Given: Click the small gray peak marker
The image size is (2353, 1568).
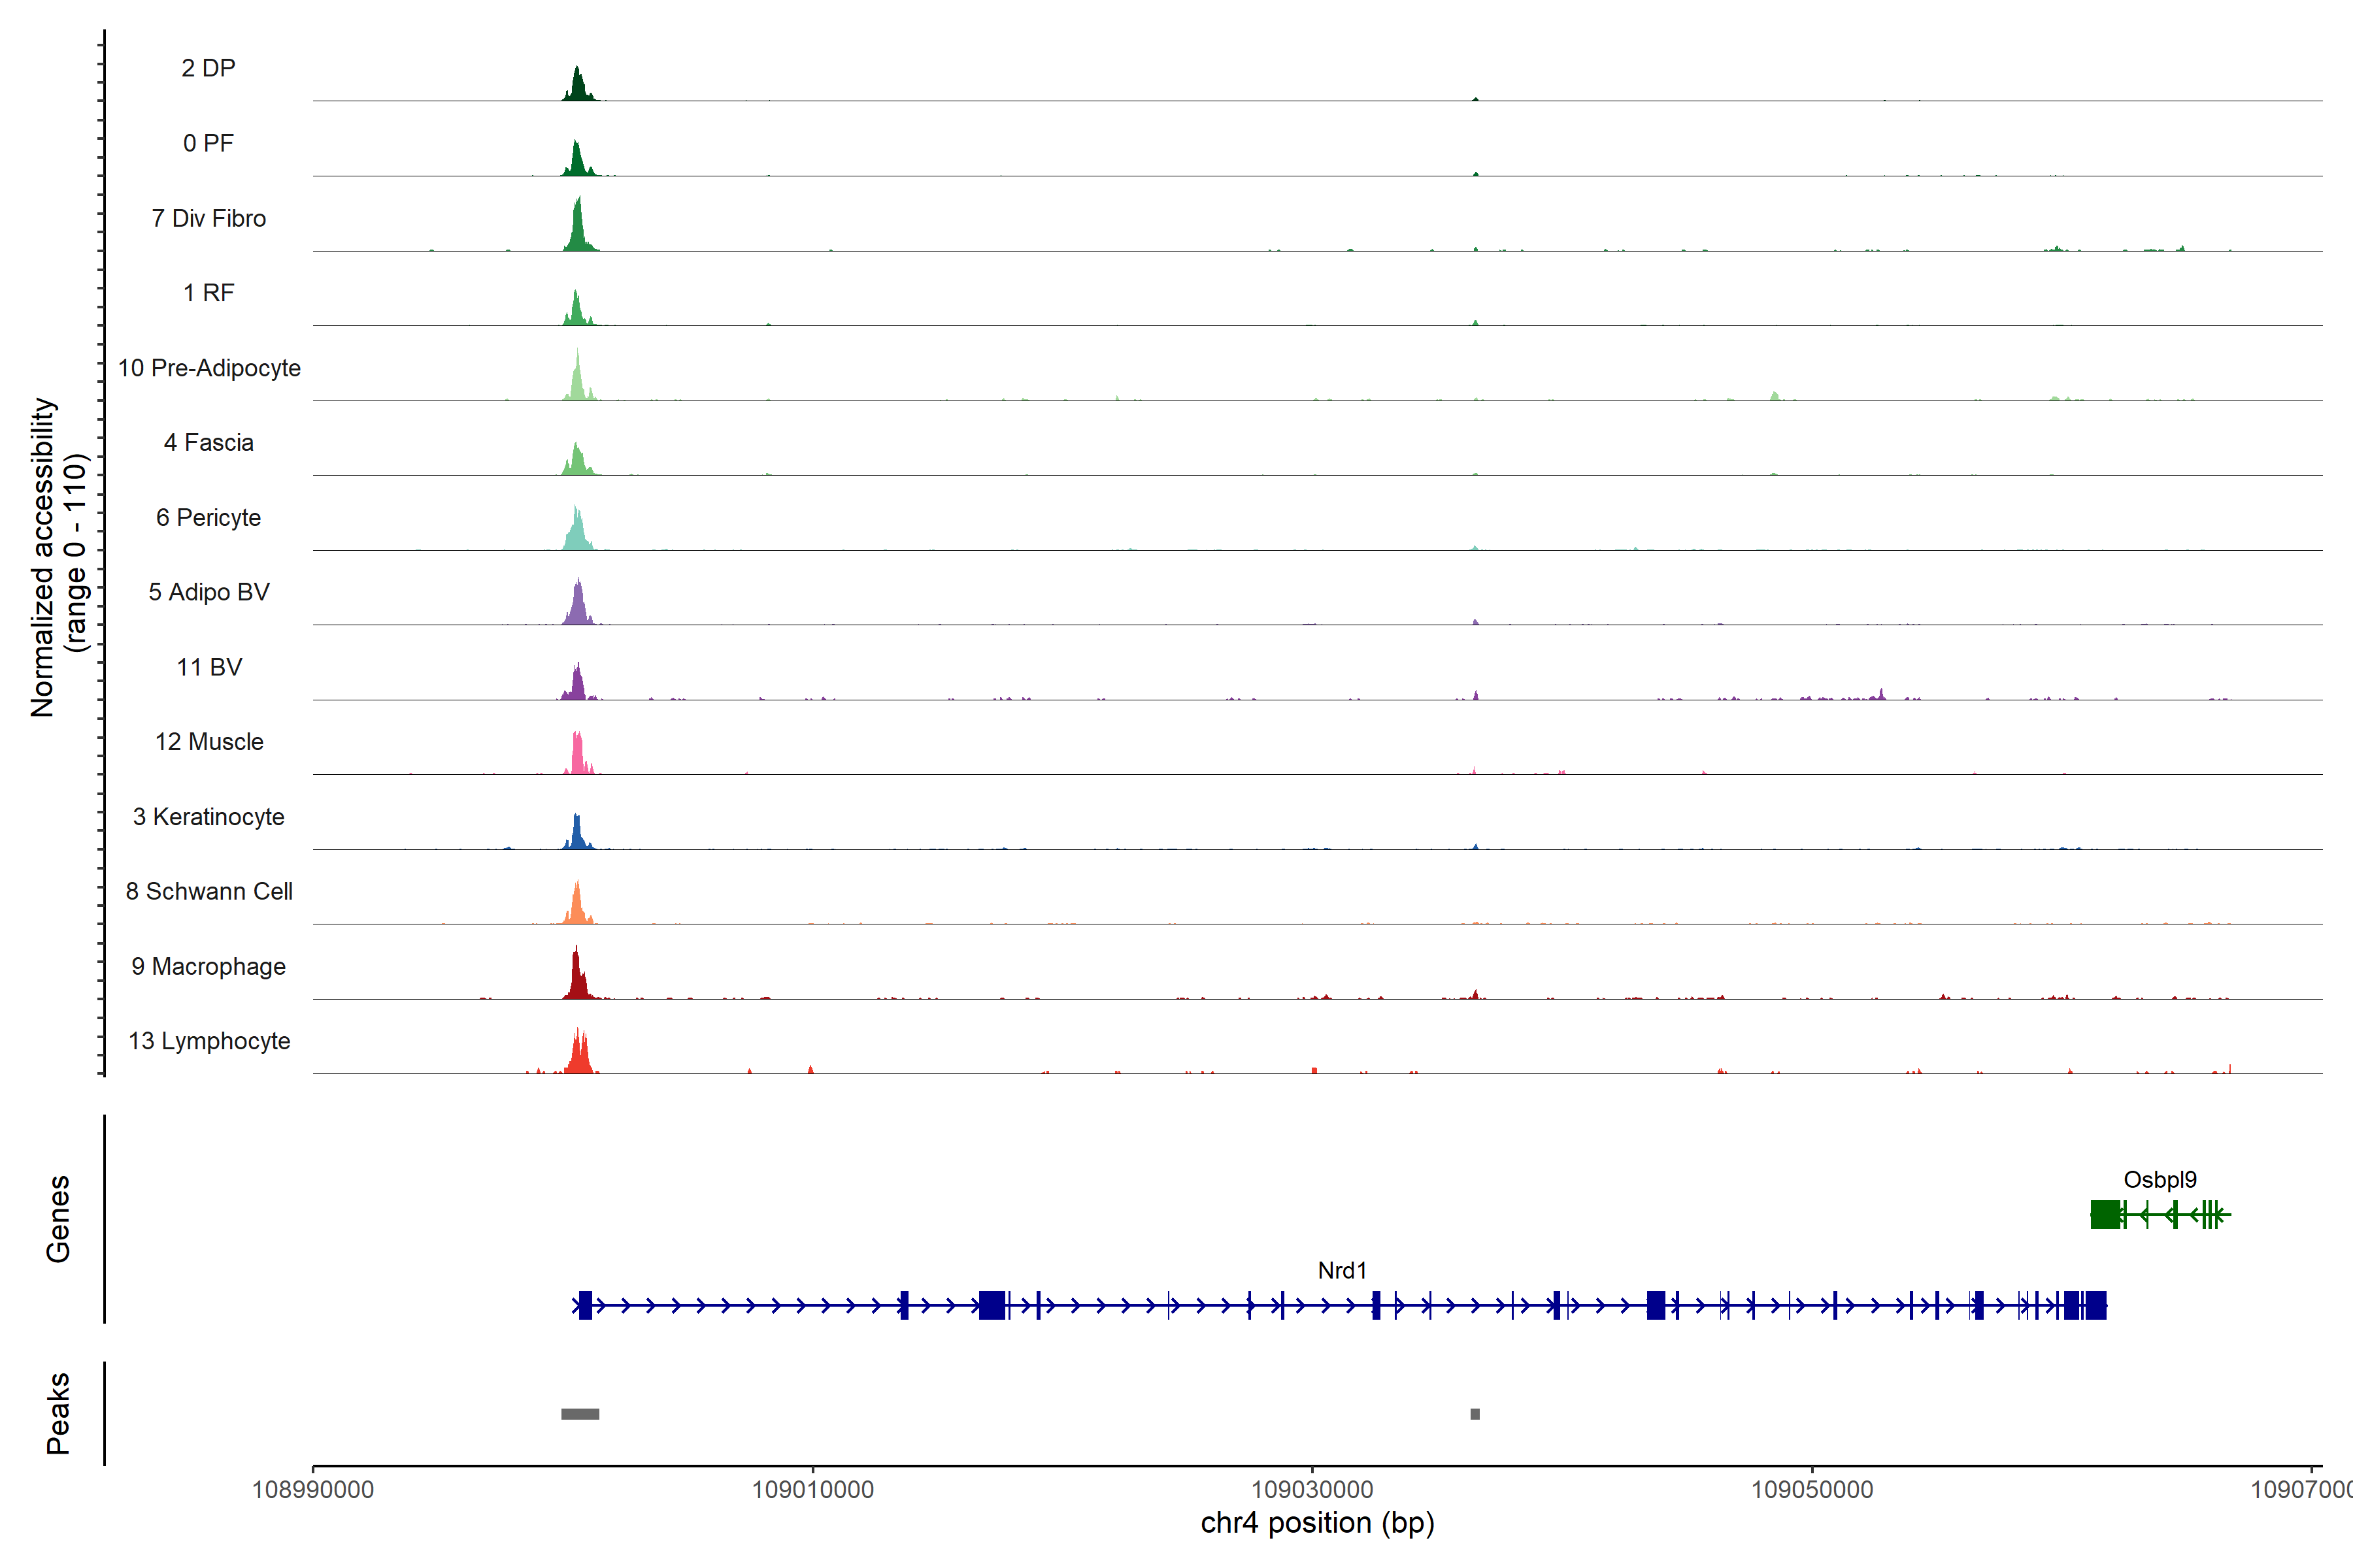Looking at the screenshot, I should (1475, 1414).
